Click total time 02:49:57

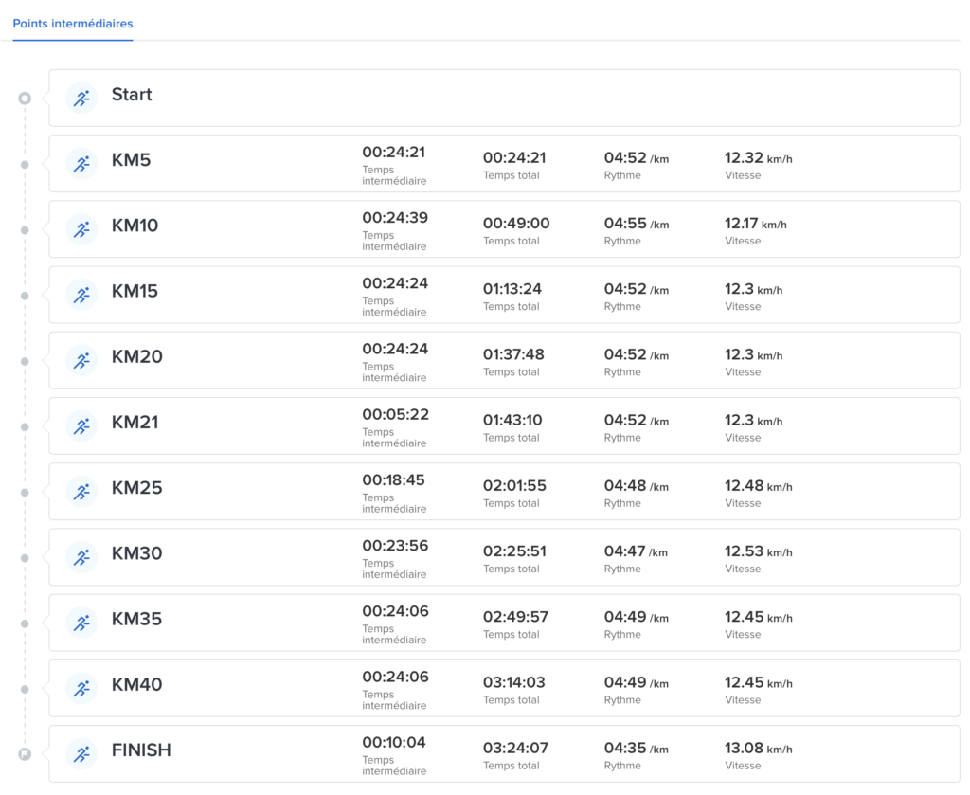(x=516, y=617)
